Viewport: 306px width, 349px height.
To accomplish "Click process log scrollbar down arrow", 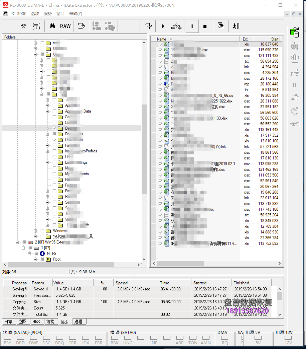I will coord(280,315).
